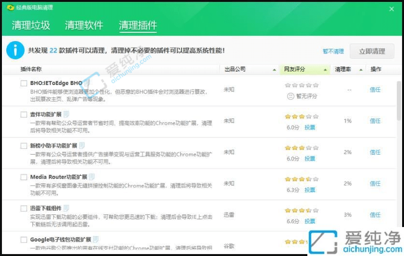Click the 1% clean rate value
404x256 pixels.
(x=347, y=121)
